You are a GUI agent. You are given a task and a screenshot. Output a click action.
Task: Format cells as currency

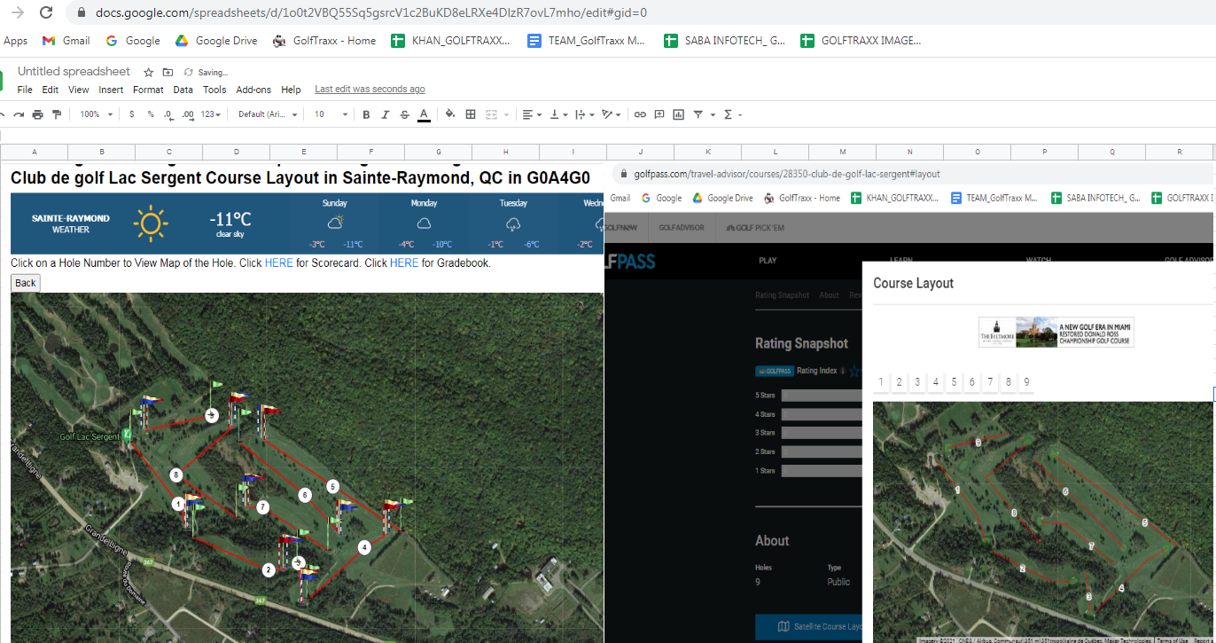132,114
